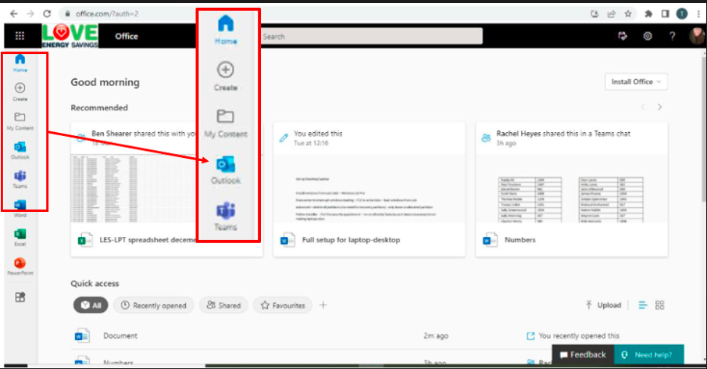Open the account profile picture in Office header
The width and height of the screenshot is (707, 369).
point(697,36)
